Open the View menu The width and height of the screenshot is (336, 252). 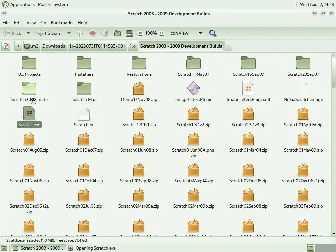[31, 23]
